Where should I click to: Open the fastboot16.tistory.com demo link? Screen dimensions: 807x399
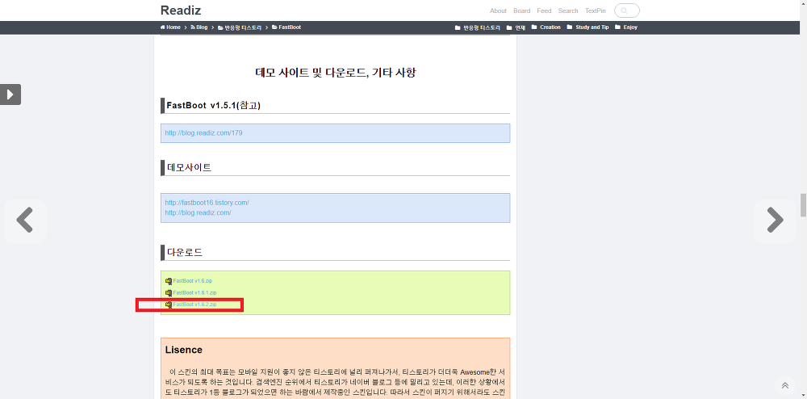(x=207, y=203)
